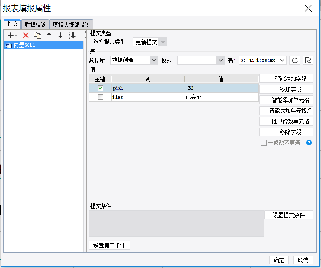Move submission up with the up arrow

pos(49,35)
